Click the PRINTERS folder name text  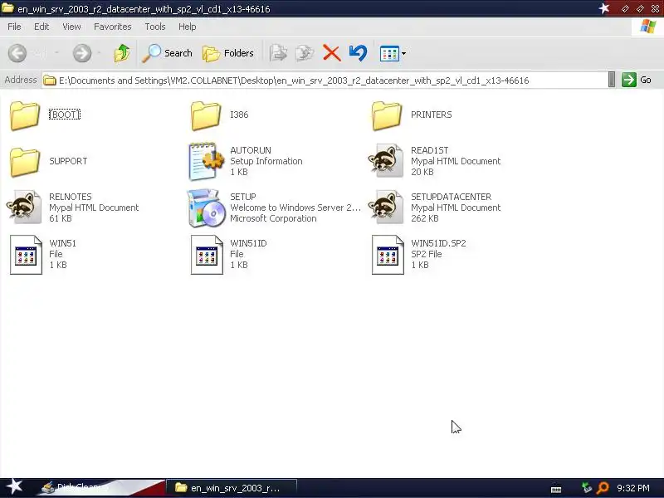(431, 115)
